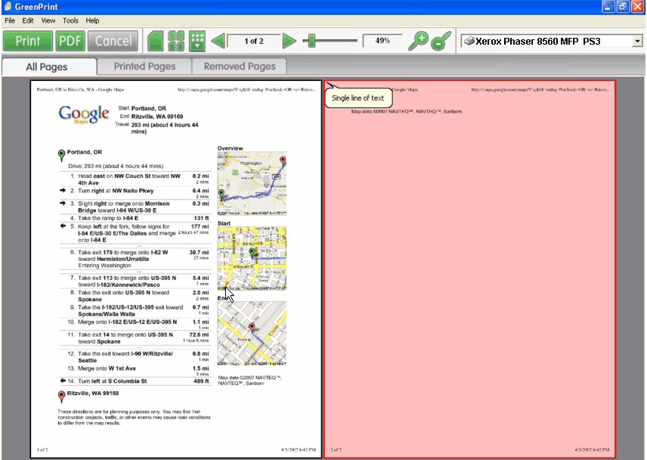Click the green Print button
647x460 pixels.
coord(28,41)
